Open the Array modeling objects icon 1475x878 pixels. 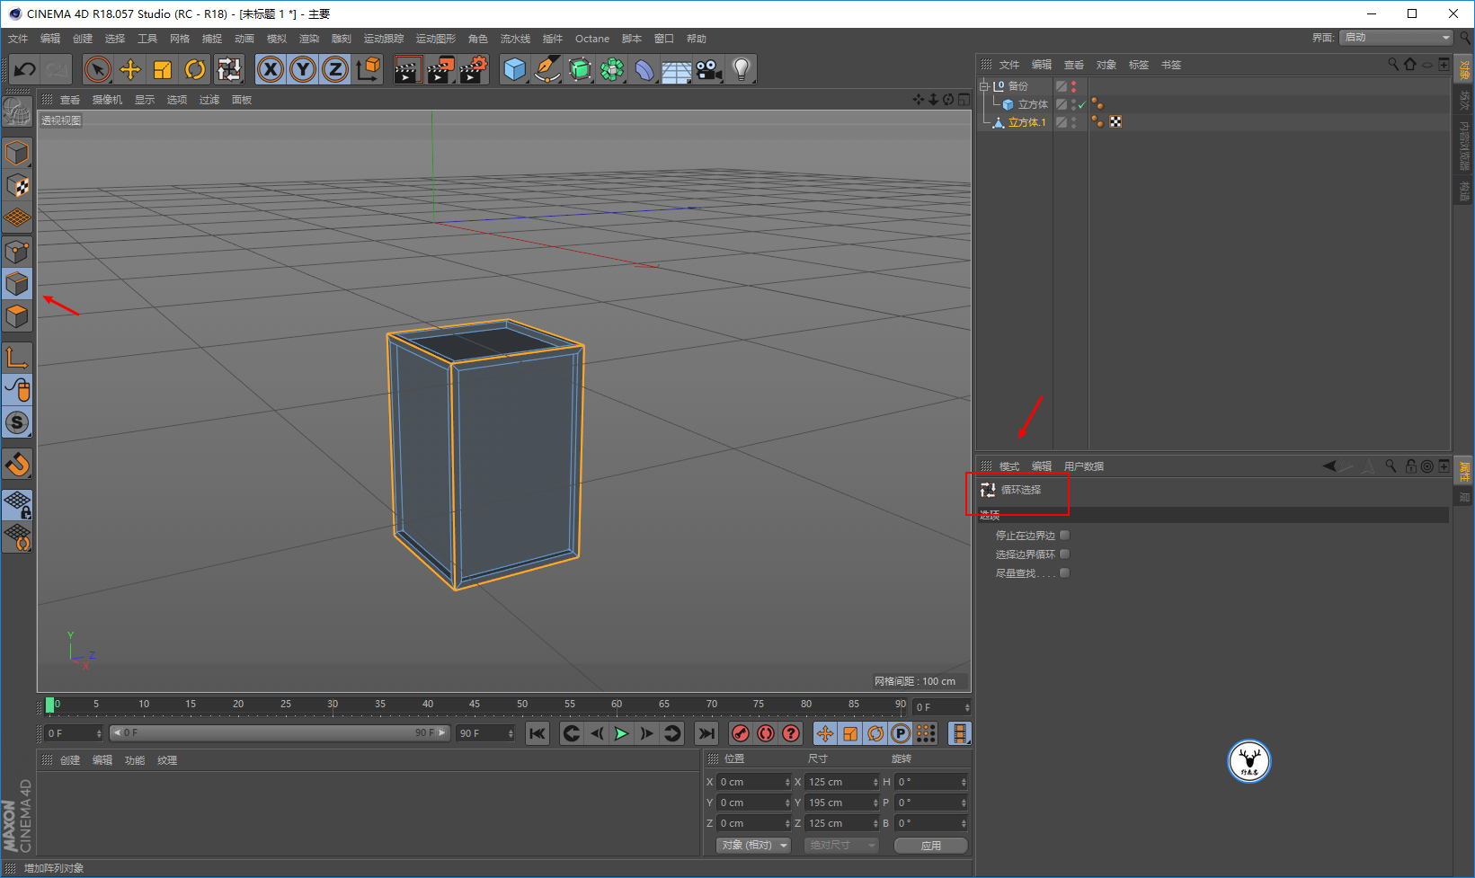click(612, 69)
